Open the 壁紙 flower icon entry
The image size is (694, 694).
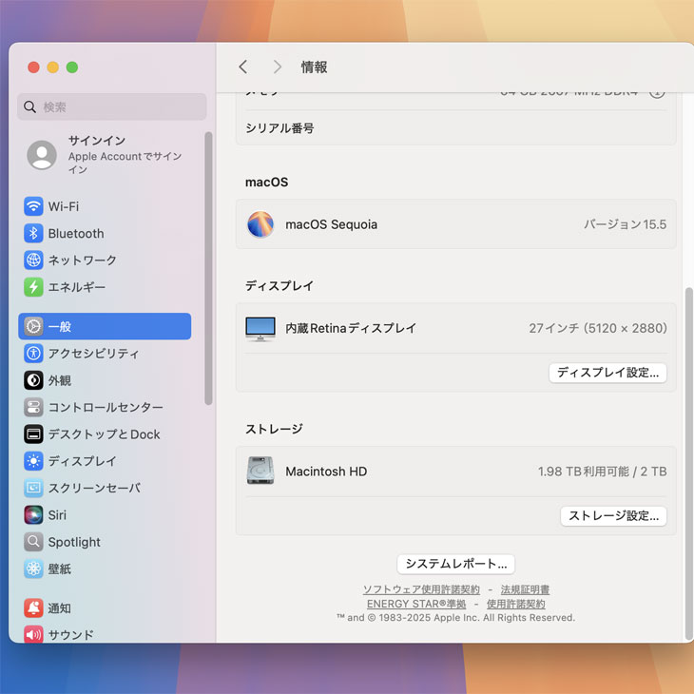(33, 569)
